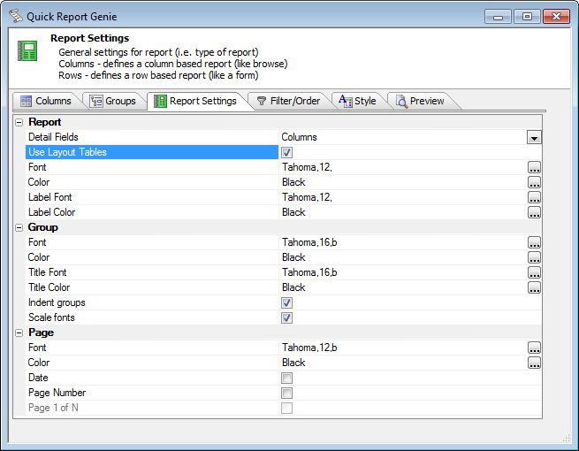Open Page Font ellipsis button

[x=534, y=348]
